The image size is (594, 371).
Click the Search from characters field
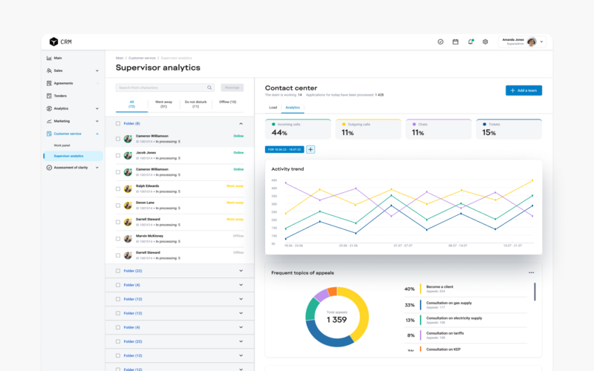click(160, 88)
